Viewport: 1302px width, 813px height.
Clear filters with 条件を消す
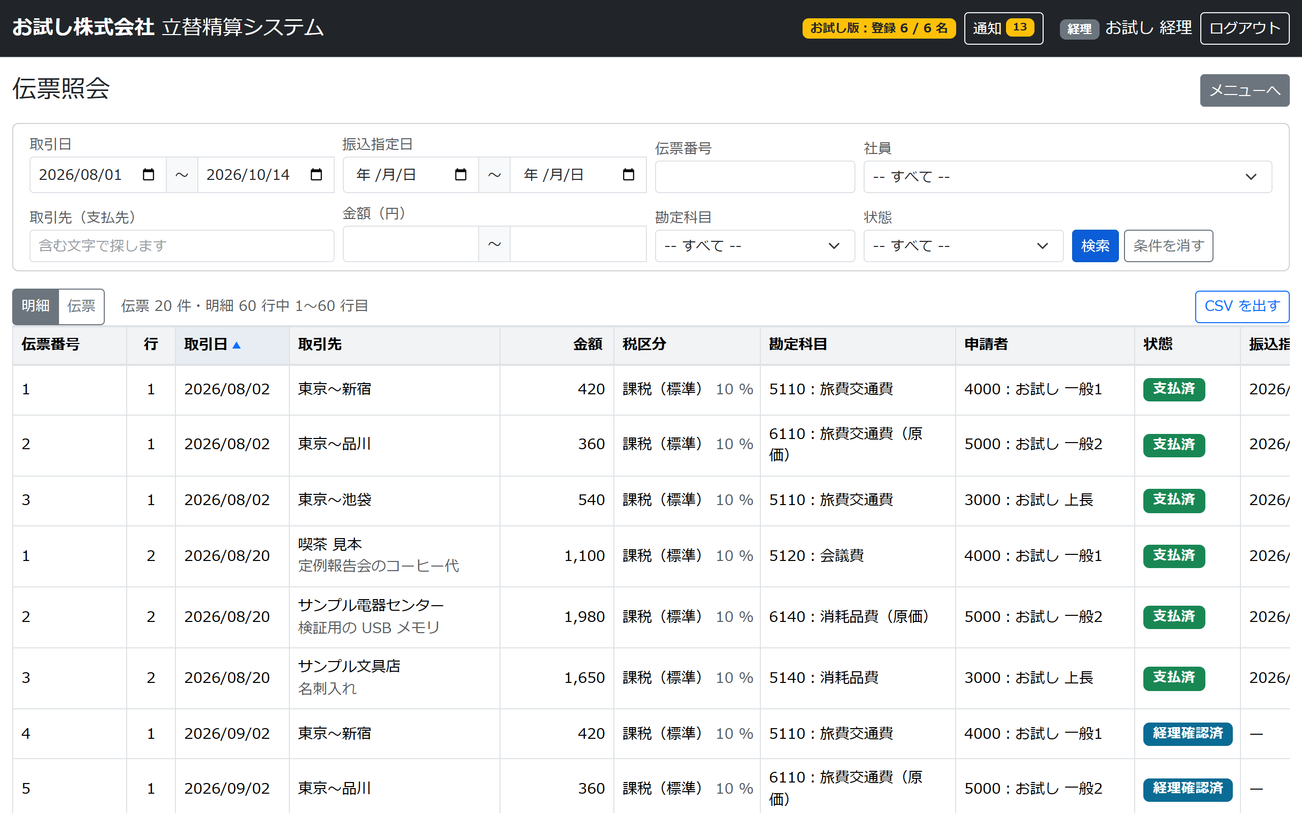[1168, 246]
